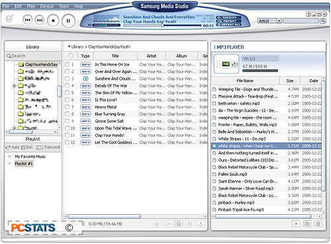Open the Edit menu
The image size is (331, 244).
(x=18, y=7)
